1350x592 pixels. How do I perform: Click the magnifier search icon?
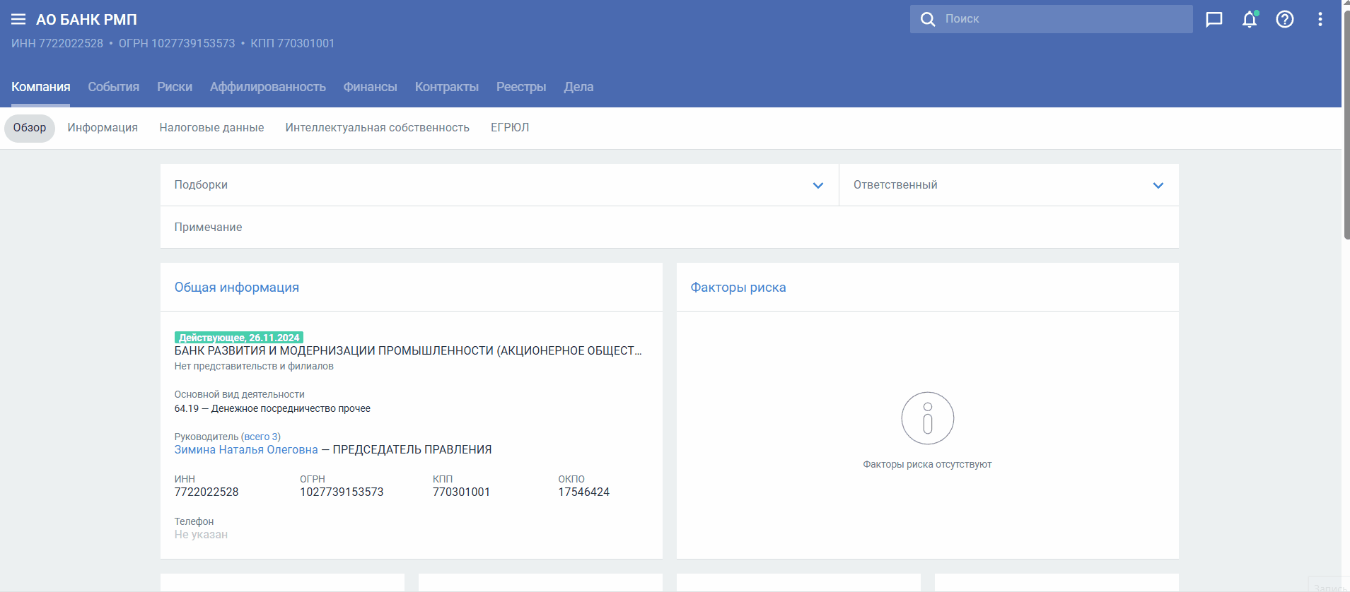pos(928,19)
